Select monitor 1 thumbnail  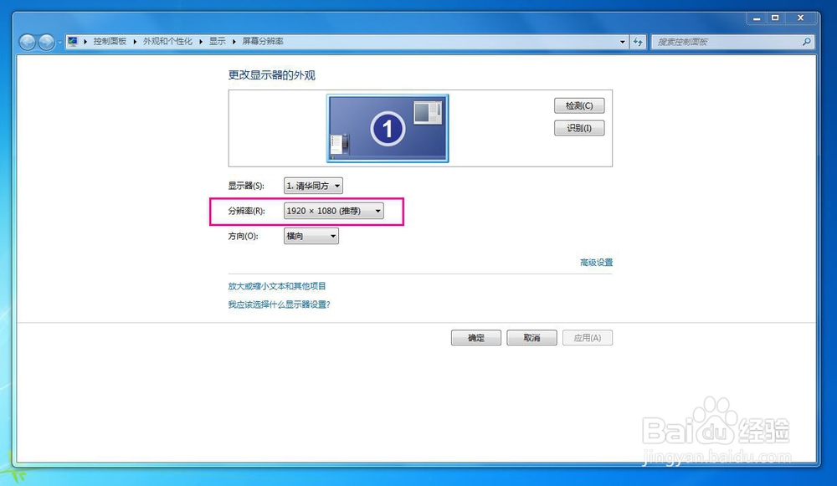(388, 128)
